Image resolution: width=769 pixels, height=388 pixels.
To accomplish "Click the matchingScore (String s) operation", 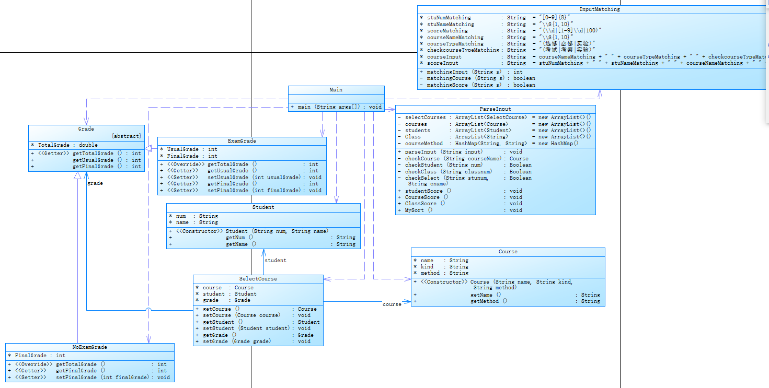I will pyautogui.click(x=477, y=85).
